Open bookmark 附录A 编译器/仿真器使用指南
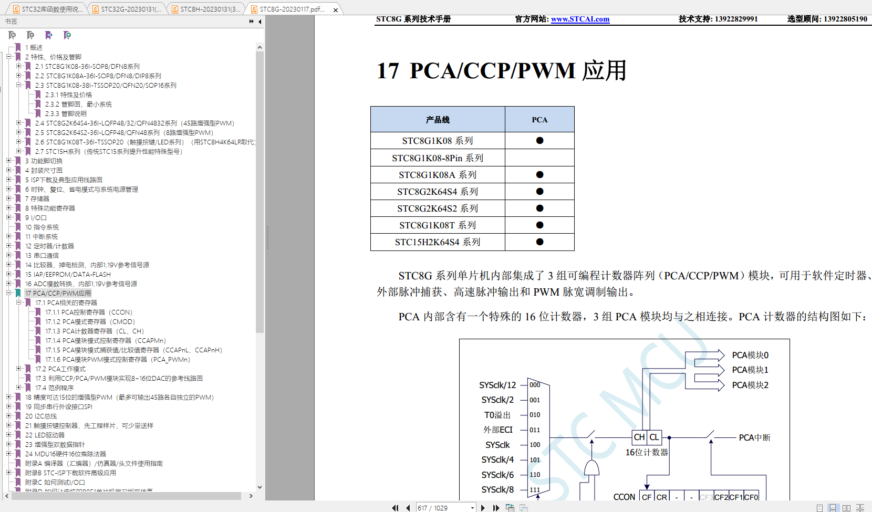This screenshot has height=512, width=872. 94,463
